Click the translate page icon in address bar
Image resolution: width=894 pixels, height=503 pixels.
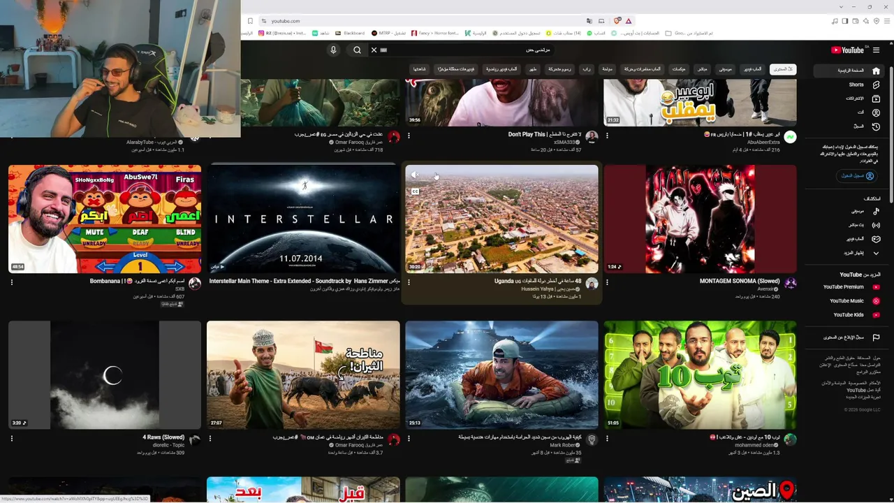click(589, 21)
